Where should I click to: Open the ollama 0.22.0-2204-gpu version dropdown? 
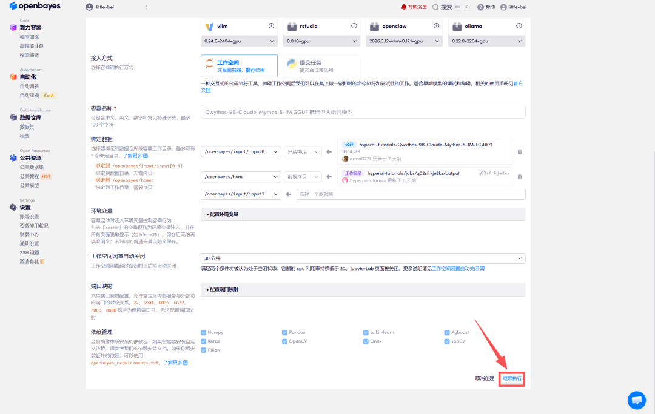(x=486, y=41)
